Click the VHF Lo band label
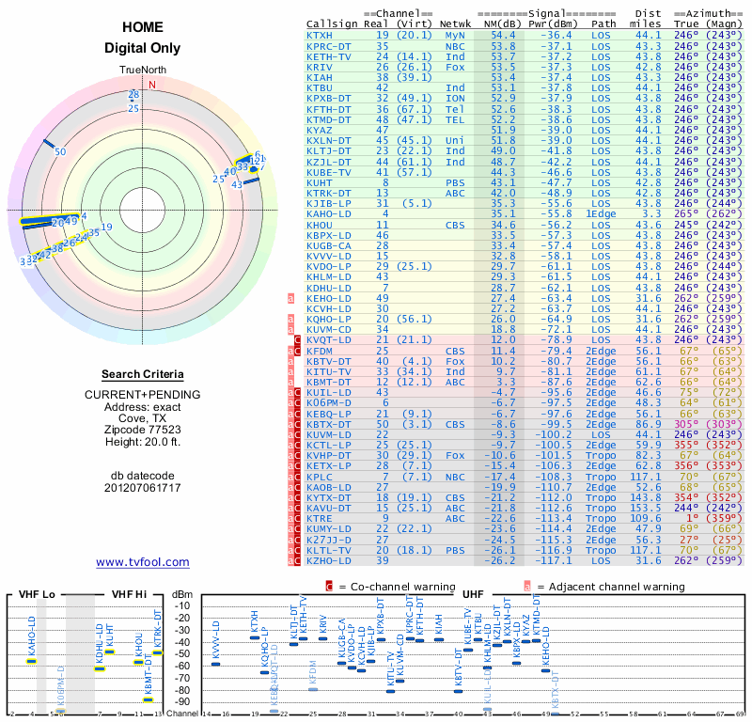Viewport: 752px width, 722px height. [x=37, y=595]
